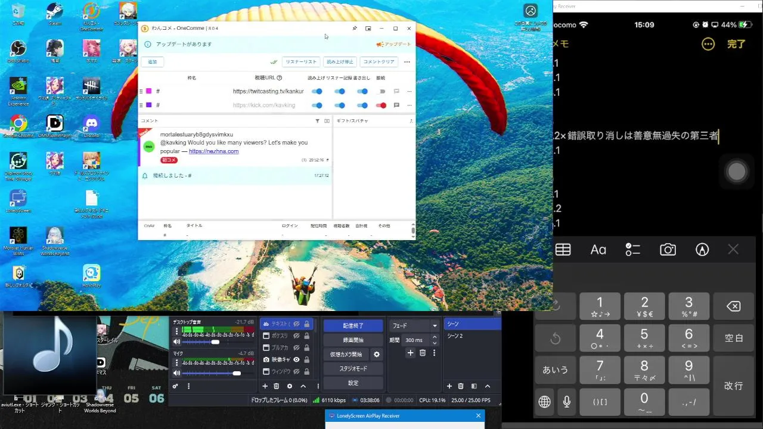Hide the 映像キャ source via eye icon
This screenshot has width=763, height=429.
296,360
